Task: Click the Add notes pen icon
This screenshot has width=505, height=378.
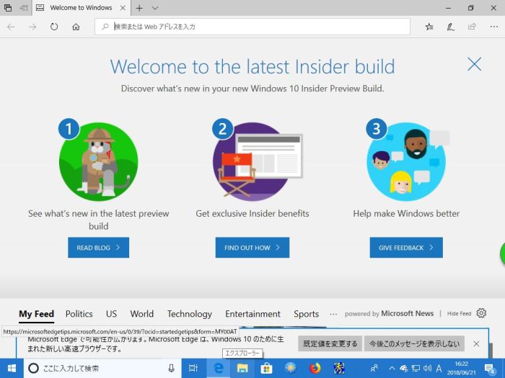Action: [x=450, y=27]
